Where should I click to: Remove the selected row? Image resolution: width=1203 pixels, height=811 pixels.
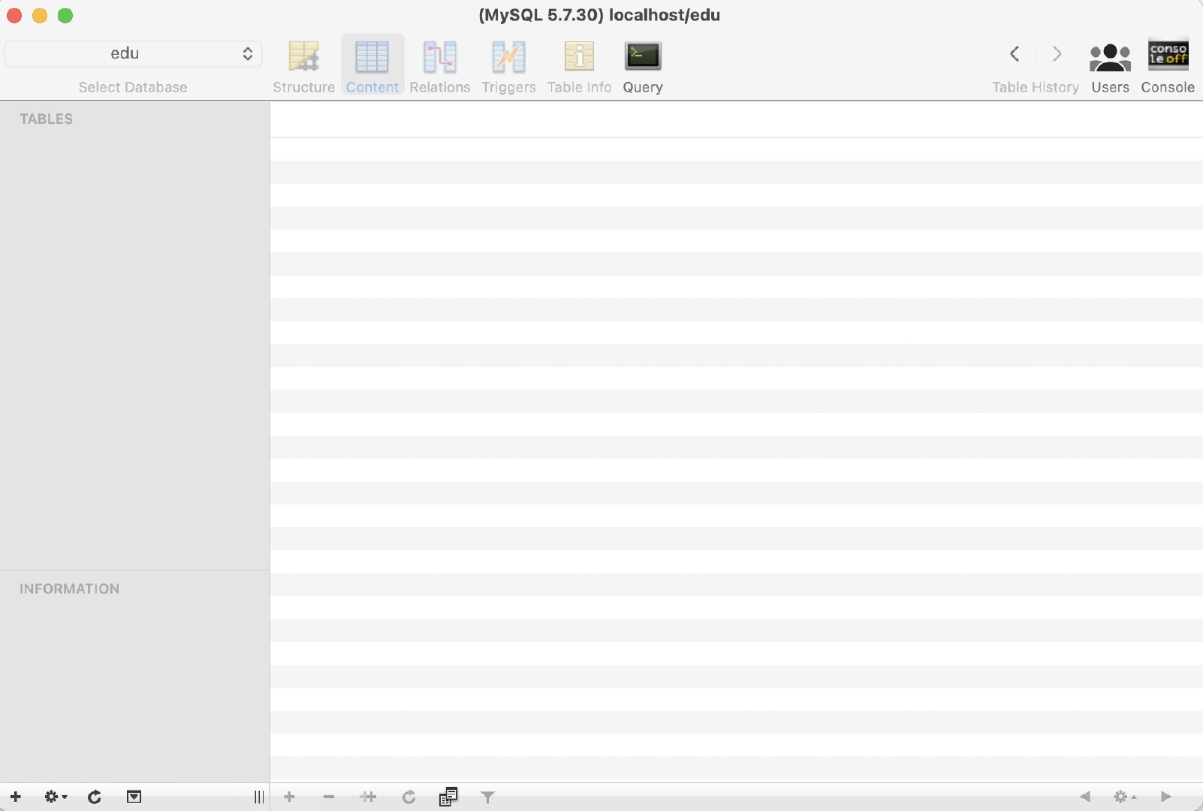(x=329, y=797)
